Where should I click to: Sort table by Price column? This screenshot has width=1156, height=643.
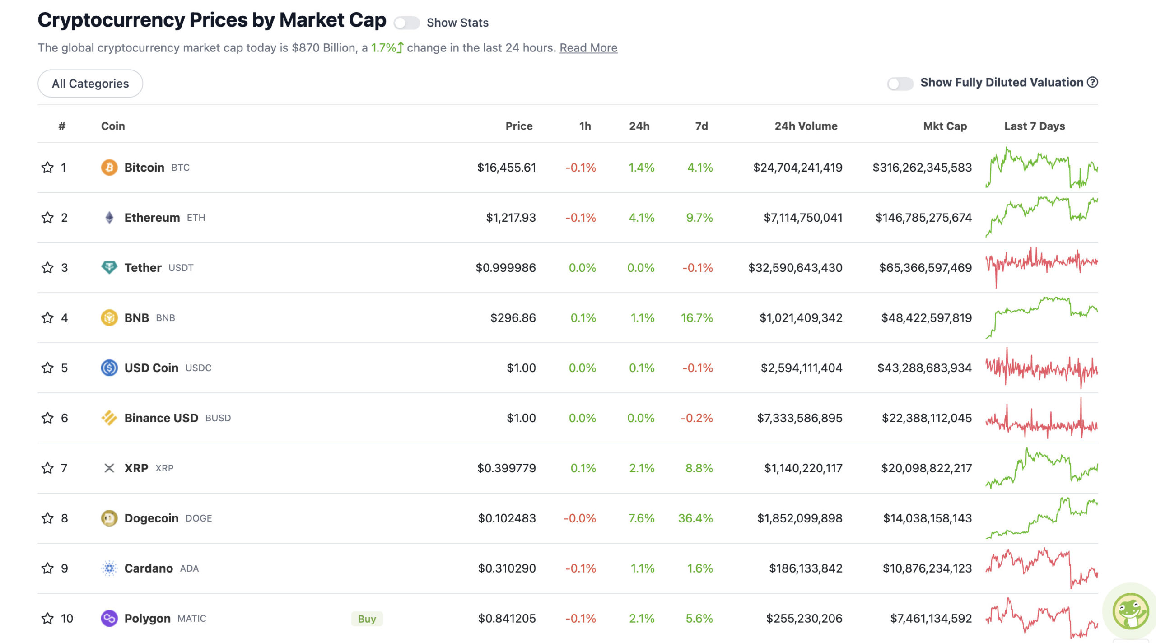(x=519, y=126)
